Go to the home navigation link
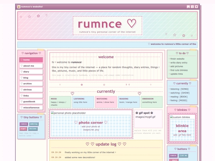 tap(31, 60)
